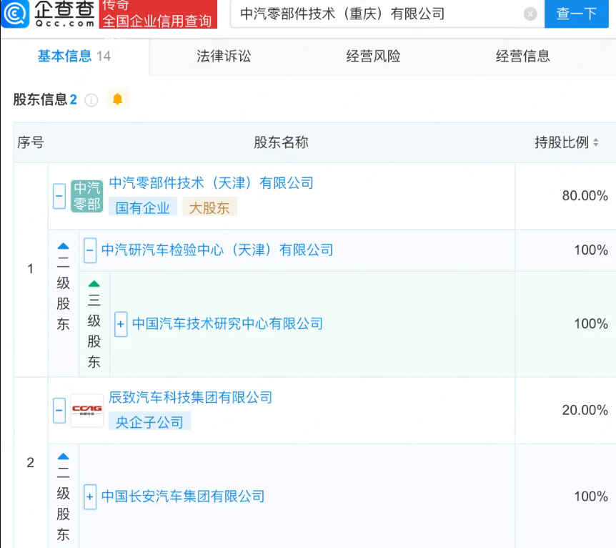The image size is (616, 548).
Task: Click the info icon beside 股东信息
Action: [x=91, y=99]
